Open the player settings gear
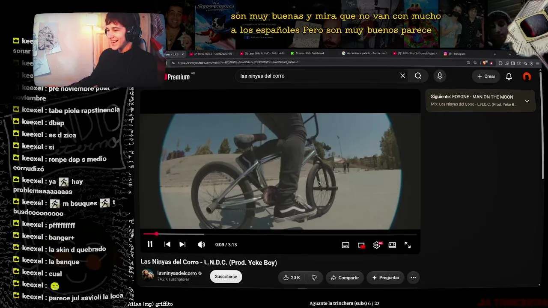This screenshot has height=308, width=548. coord(377,245)
